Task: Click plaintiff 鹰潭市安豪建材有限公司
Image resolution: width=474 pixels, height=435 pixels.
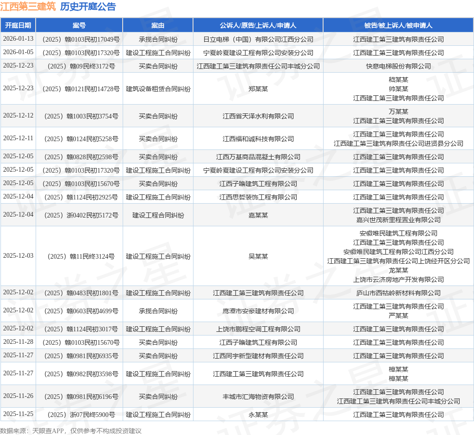Action: pyautogui.click(x=258, y=311)
